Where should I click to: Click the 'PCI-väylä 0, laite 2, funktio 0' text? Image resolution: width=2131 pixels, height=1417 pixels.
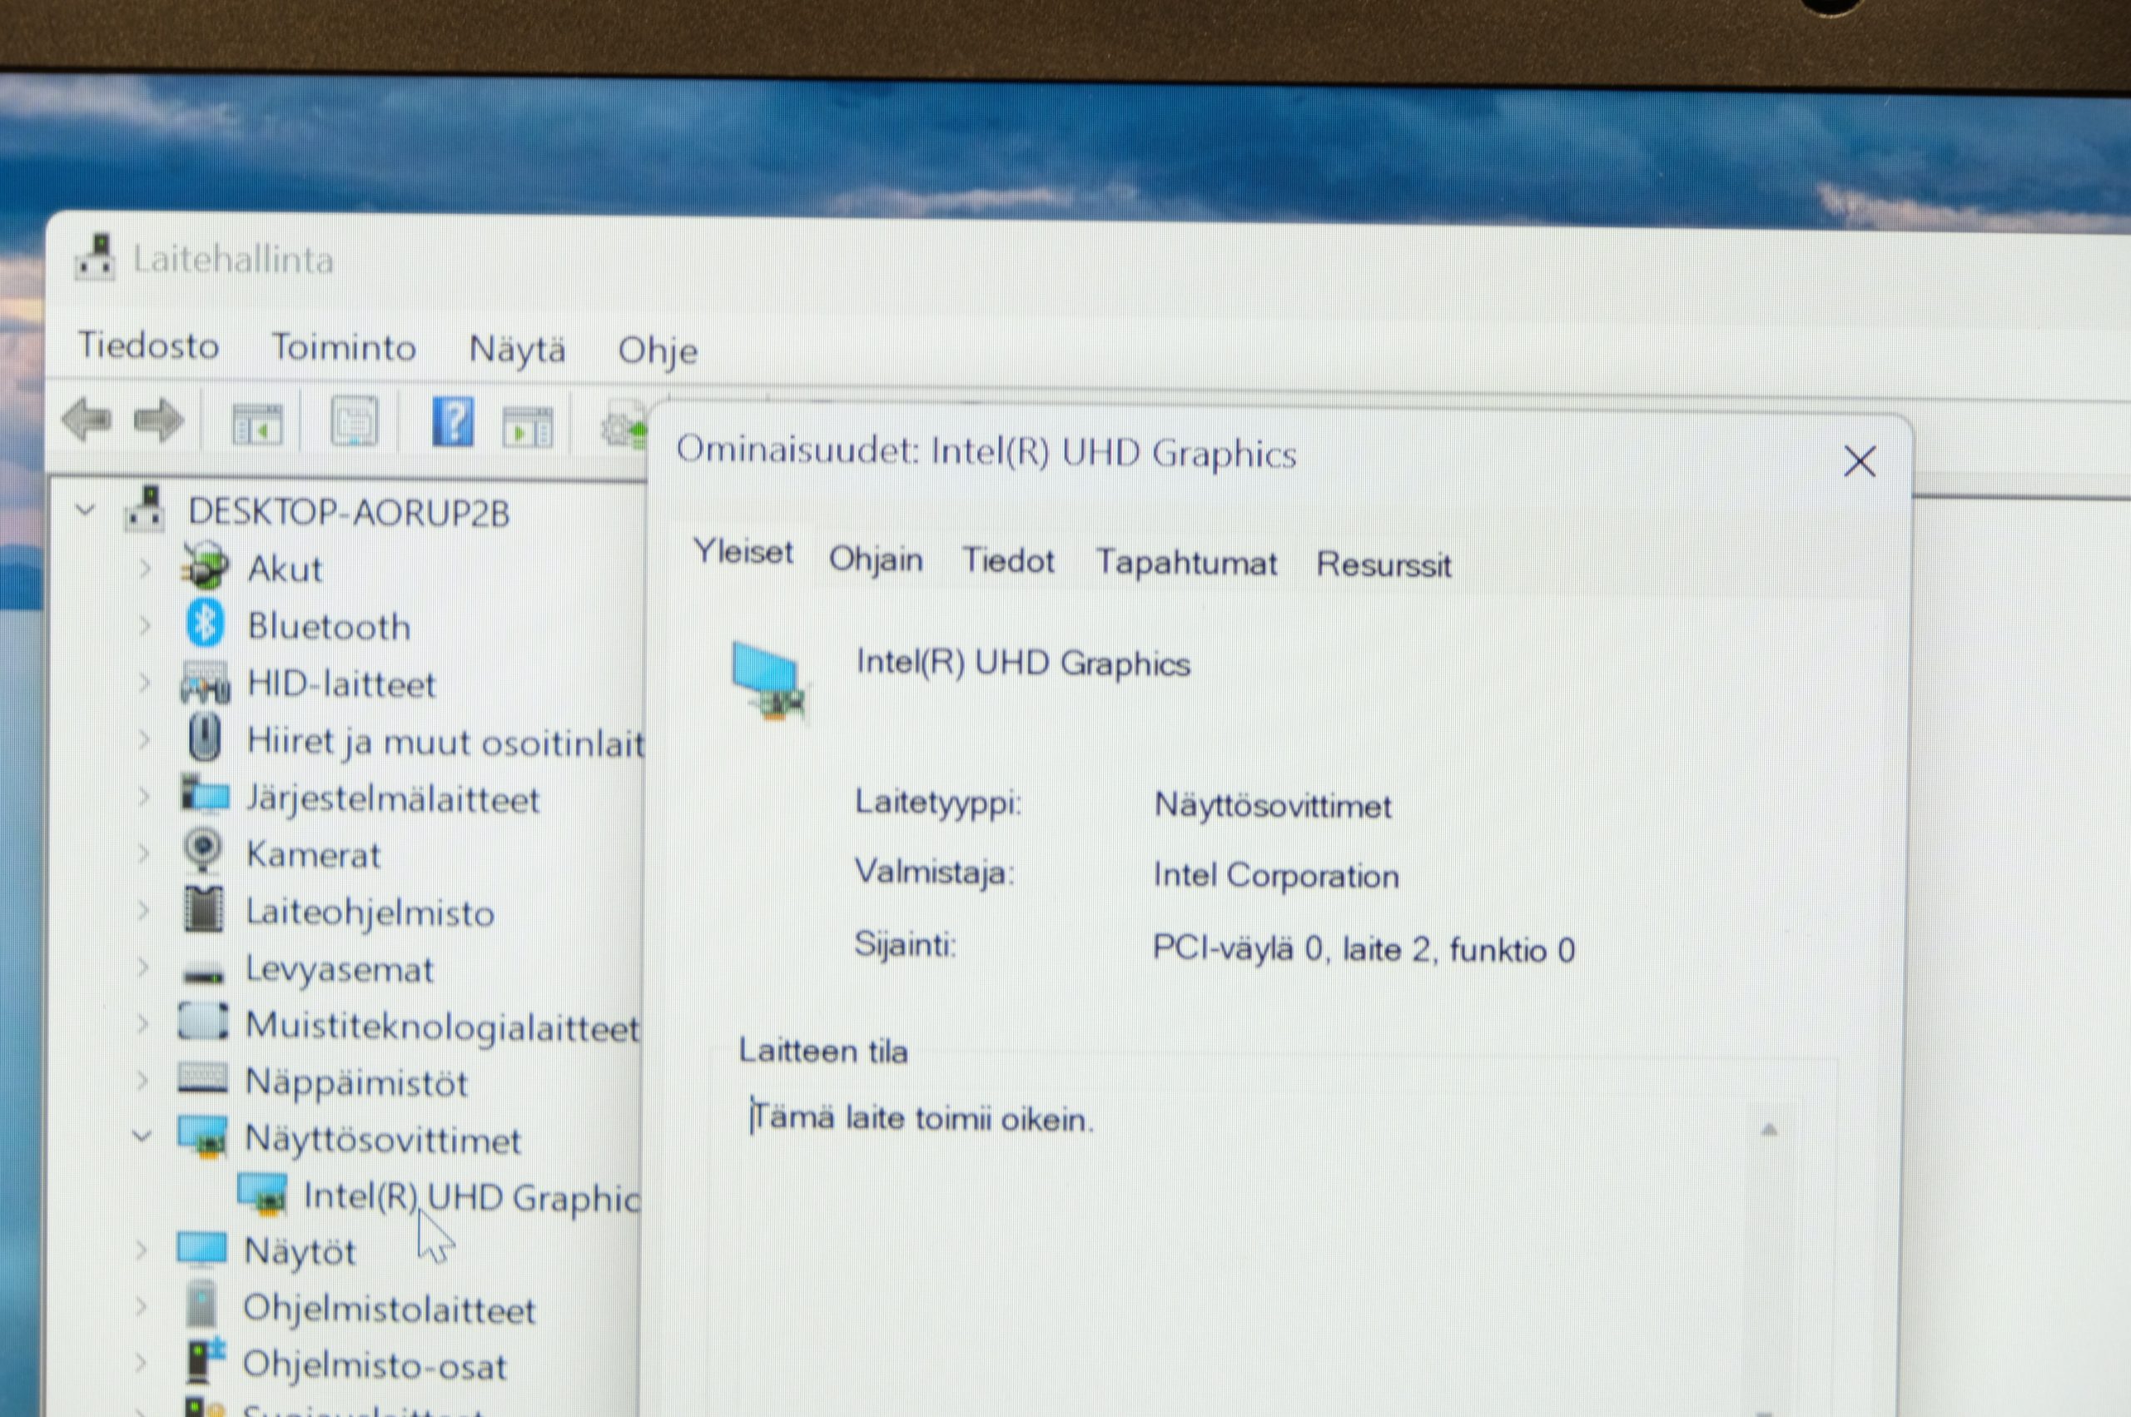tap(1364, 949)
